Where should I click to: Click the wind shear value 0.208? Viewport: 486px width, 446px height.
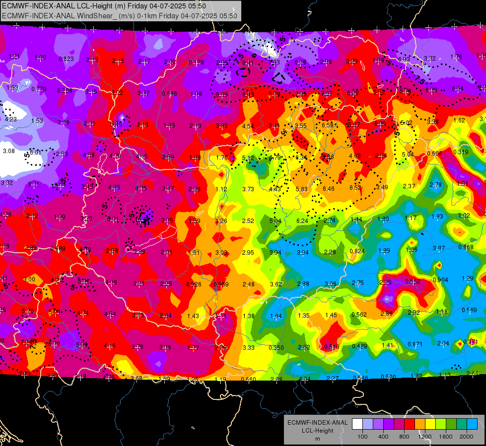click(x=65, y=90)
